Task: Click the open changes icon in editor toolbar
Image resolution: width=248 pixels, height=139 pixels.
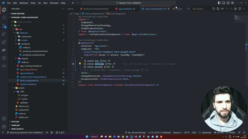Action: [218, 9]
